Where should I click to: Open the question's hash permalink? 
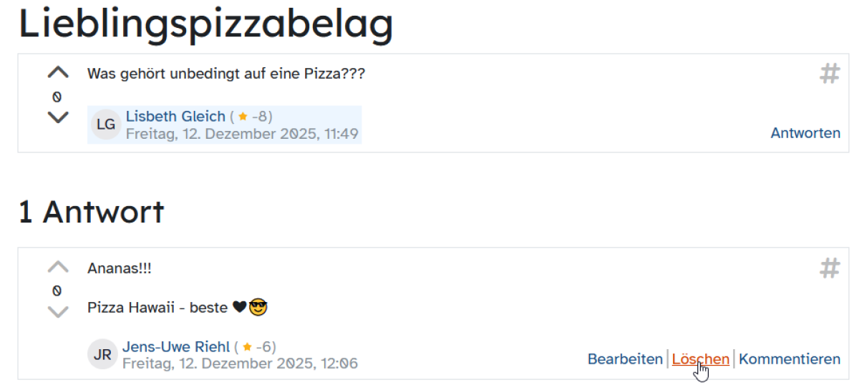click(x=830, y=73)
